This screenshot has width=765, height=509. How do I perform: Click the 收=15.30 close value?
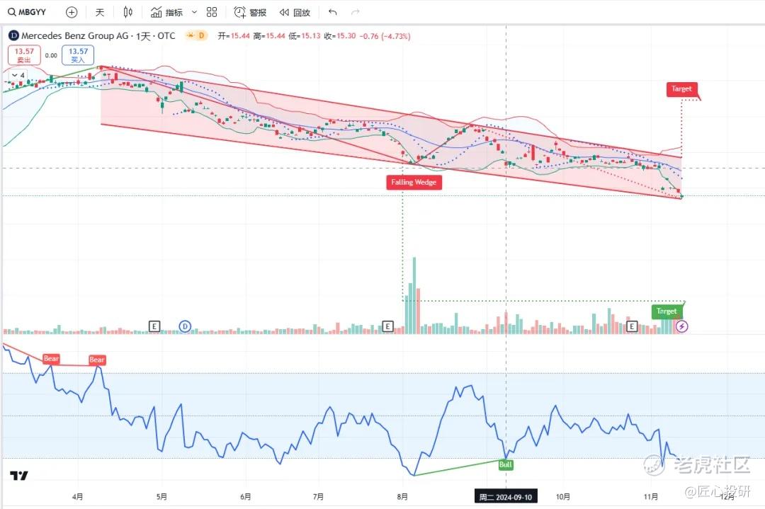[340, 36]
